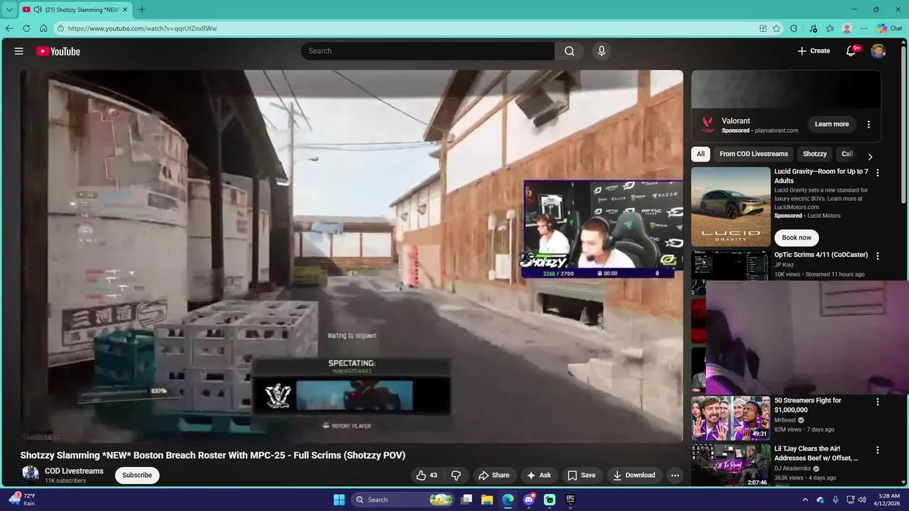909x511 pixels.
Task: Open the Lucid Gravity ad thumbnail
Action: (731, 207)
